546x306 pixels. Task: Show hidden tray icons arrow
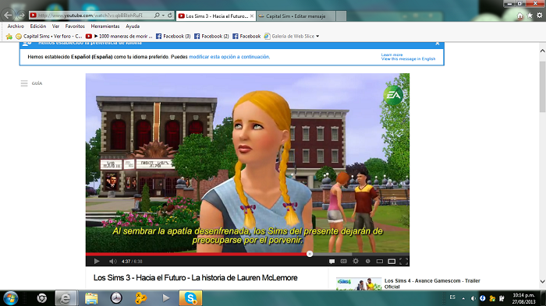pos(463,298)
